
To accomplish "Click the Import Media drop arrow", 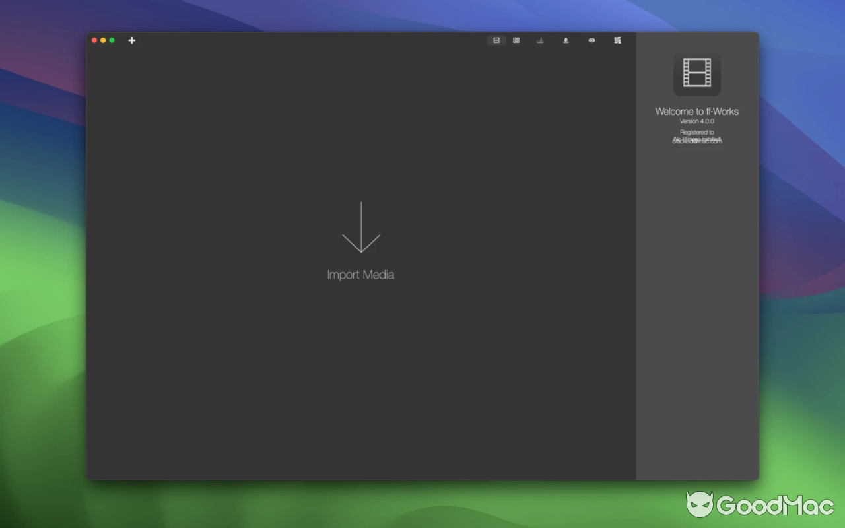I will 360,228.
